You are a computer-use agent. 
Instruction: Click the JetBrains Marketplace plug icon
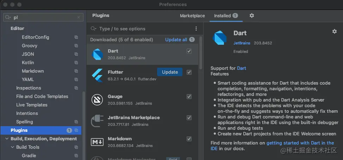point(97,121)
